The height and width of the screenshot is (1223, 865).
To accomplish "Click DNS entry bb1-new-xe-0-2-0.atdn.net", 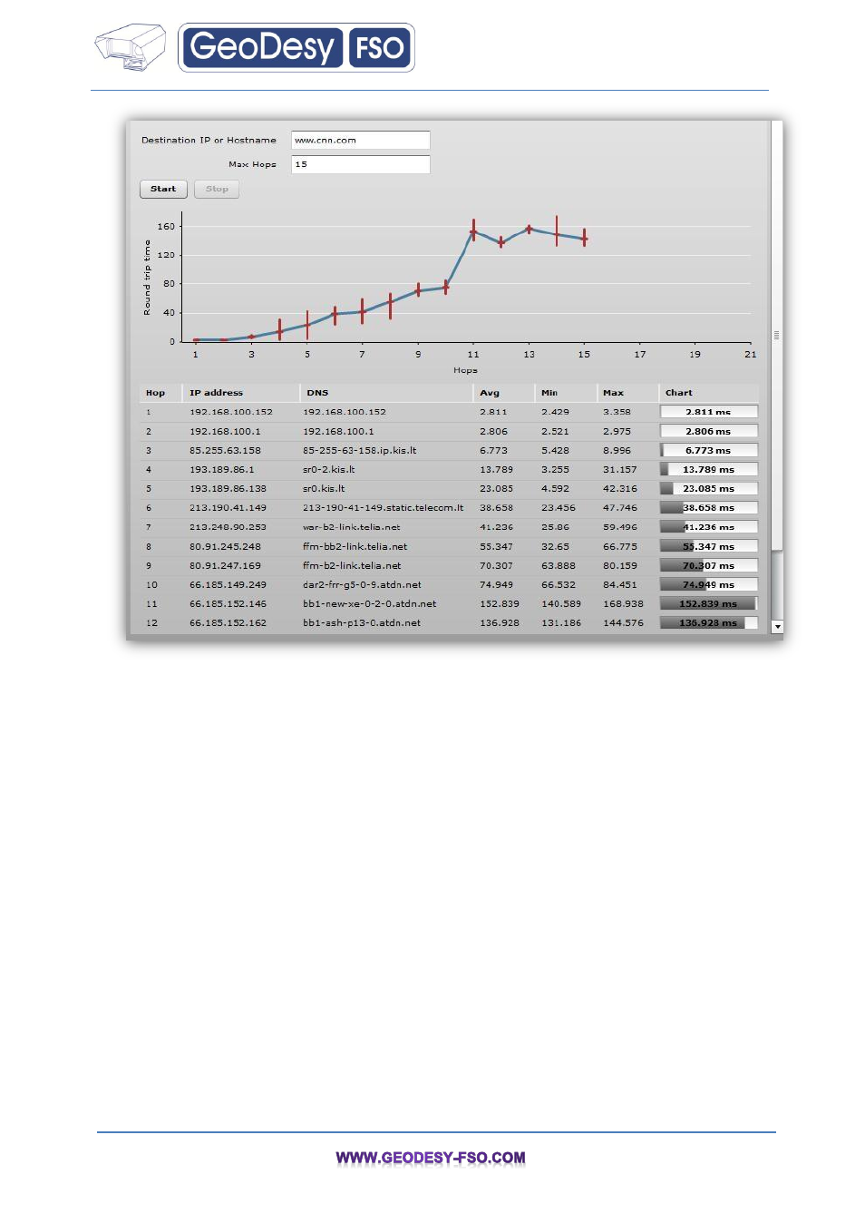I will [x=369, y=604].
